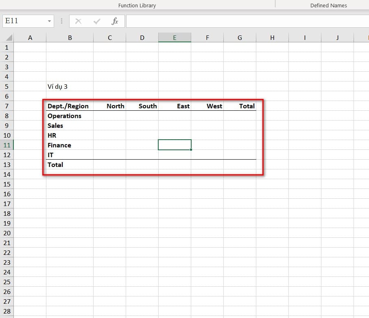The image size is (369, 318).
Task: Click the Defined Names group label
Action: (x=328, y=5)
